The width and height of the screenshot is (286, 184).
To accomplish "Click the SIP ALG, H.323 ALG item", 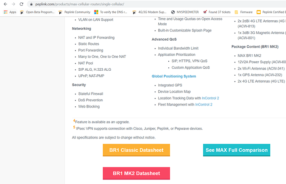I will (95, 69).
